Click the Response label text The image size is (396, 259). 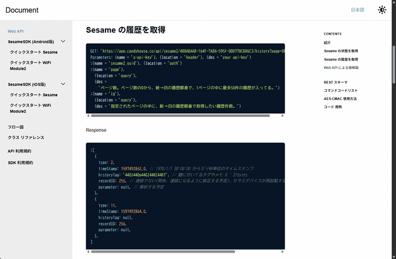point(96,130)
